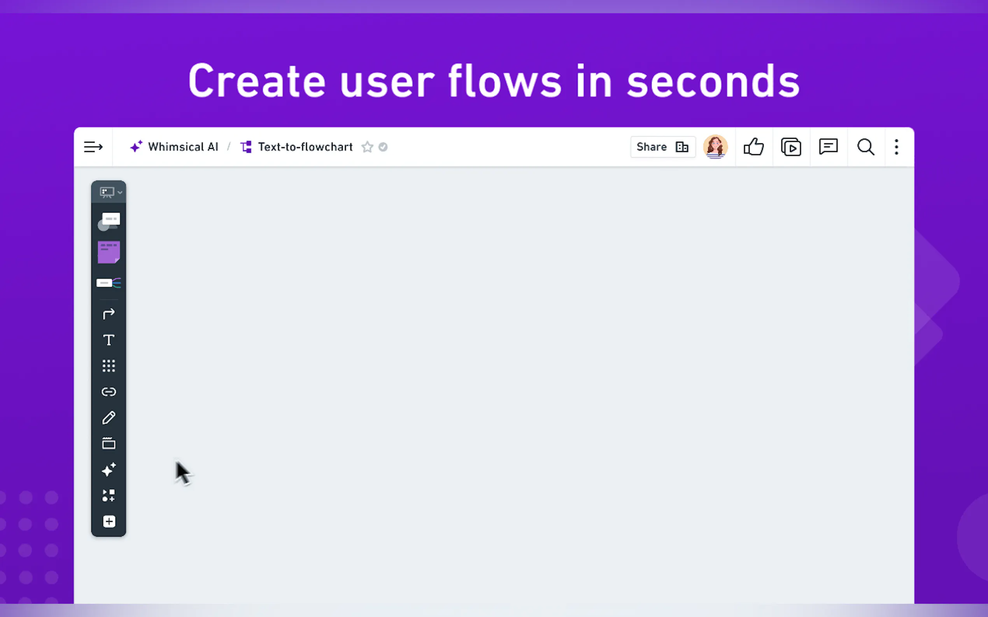Image resolution: width=988 pixels, height=617 pixels.
Task: Click the plus add-more tool
Action: [x=109, y=521]
